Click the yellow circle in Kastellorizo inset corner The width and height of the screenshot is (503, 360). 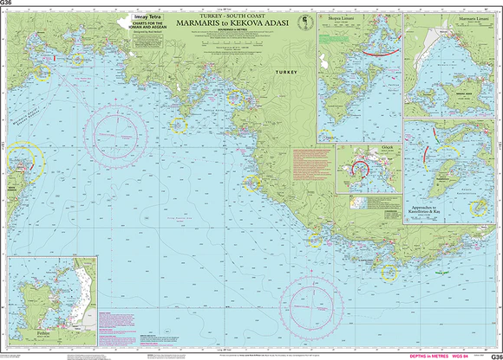click(x=479, y=208)
